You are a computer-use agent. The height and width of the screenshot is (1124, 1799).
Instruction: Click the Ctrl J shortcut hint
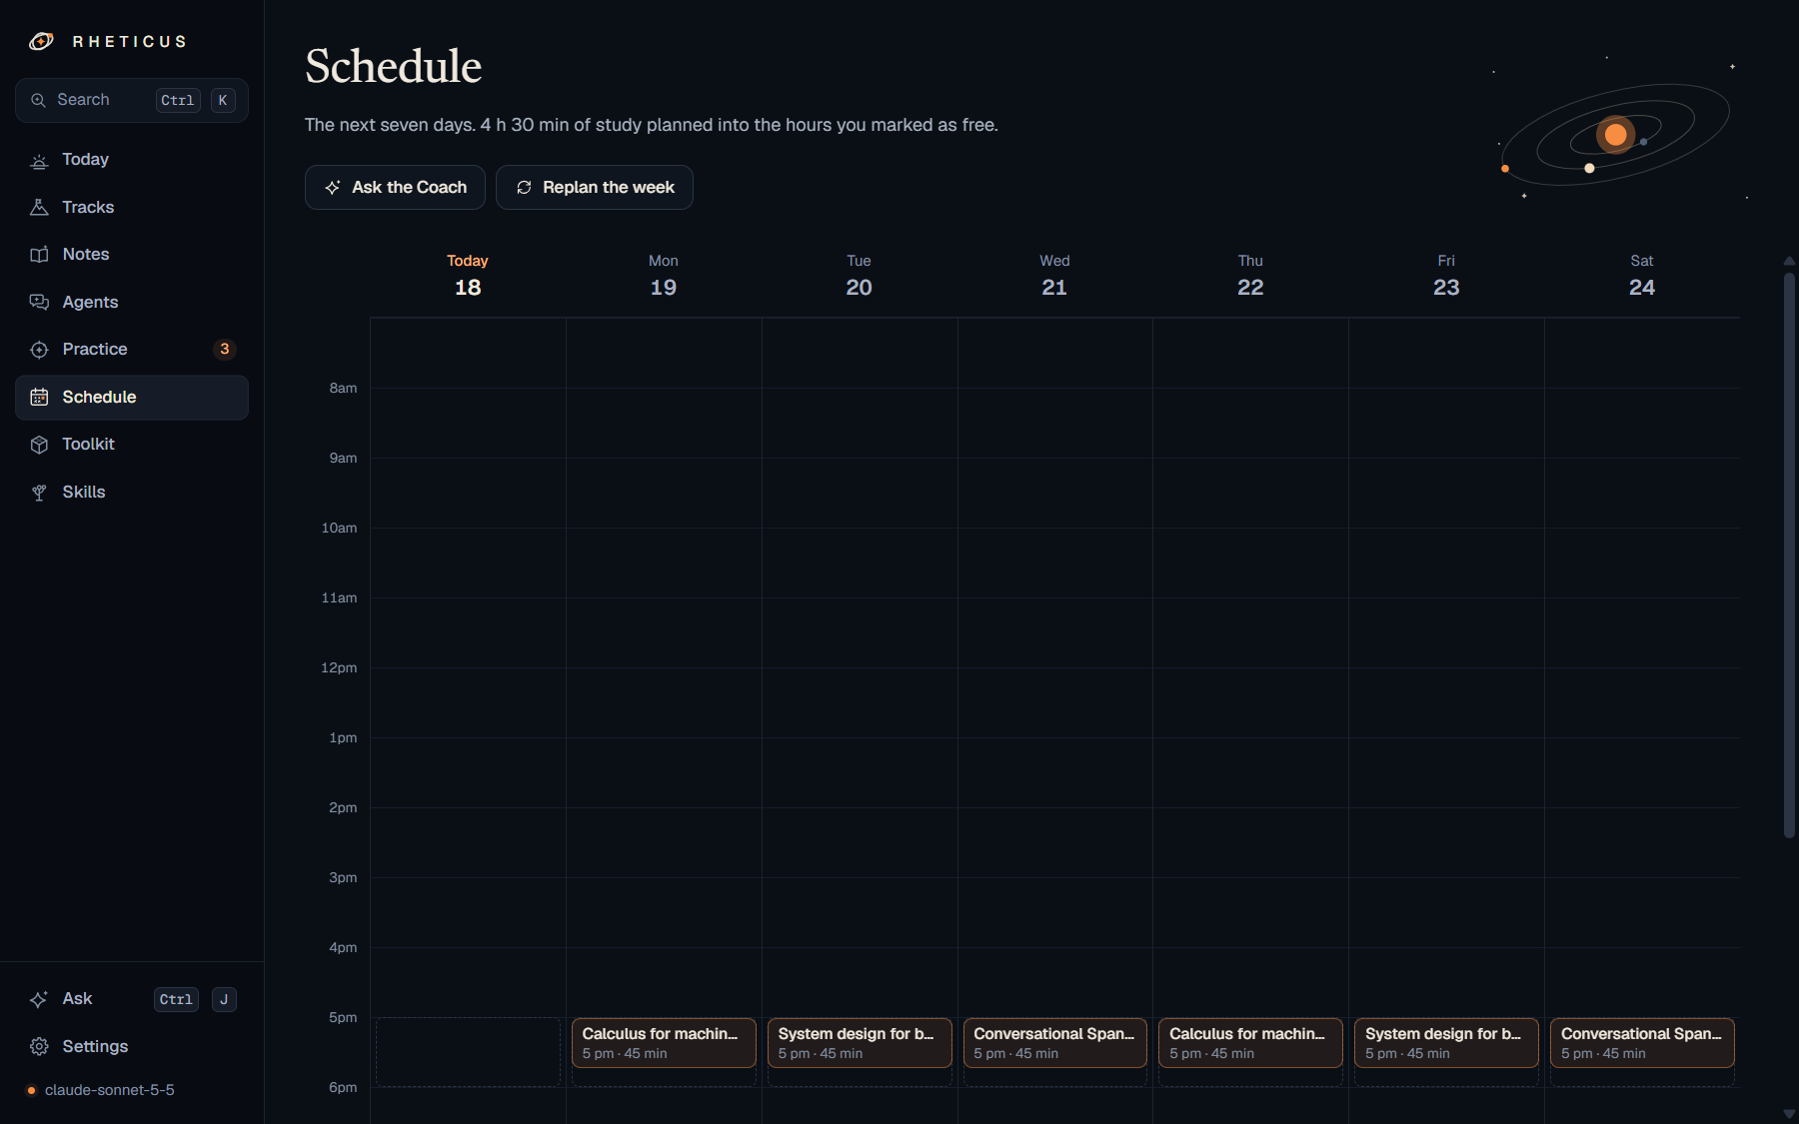195,999
